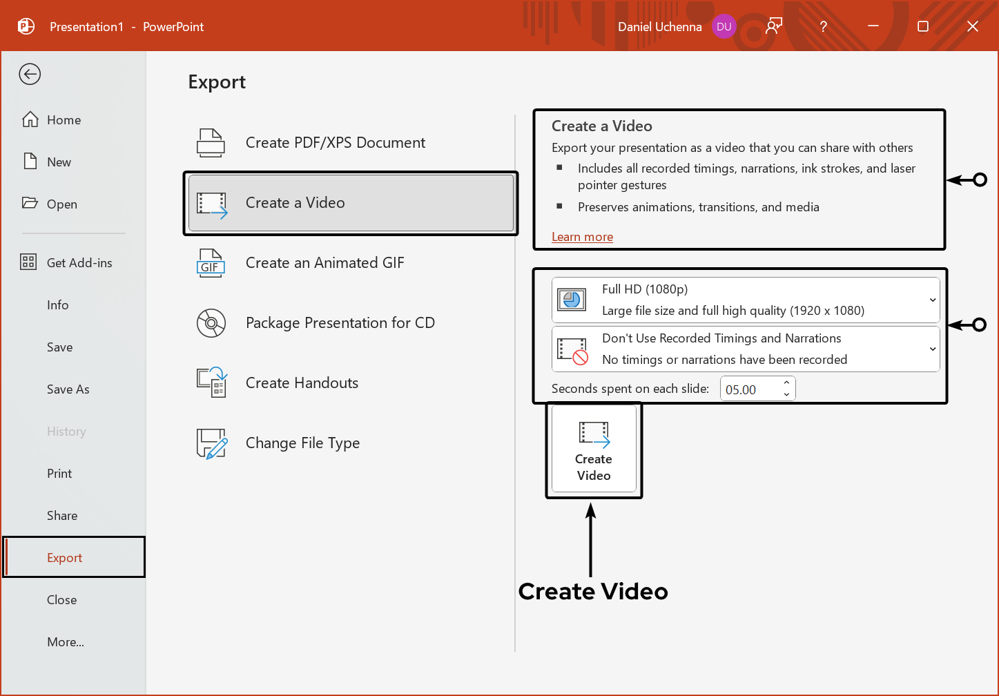Open the Full HD (1080p) quality dropdown
This screenshot has height=696, width=999.
934,299
